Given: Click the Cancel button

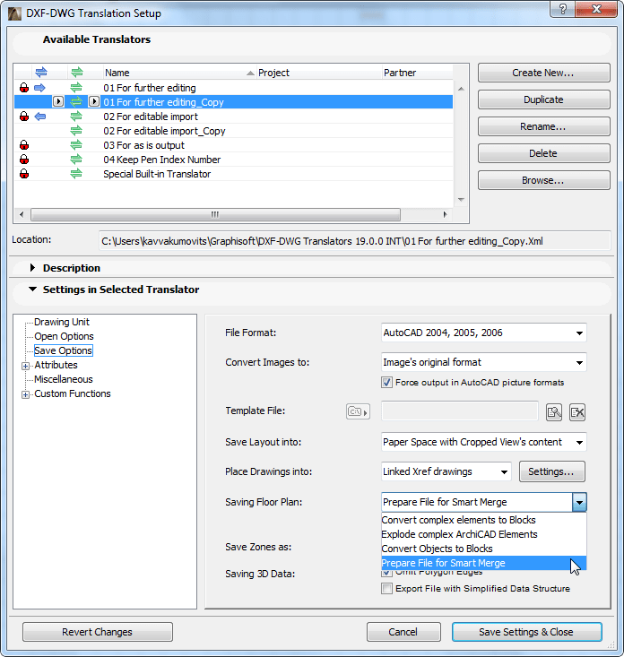Looking at the screenshot, I should pyautogui.click(x=403, y=632).
